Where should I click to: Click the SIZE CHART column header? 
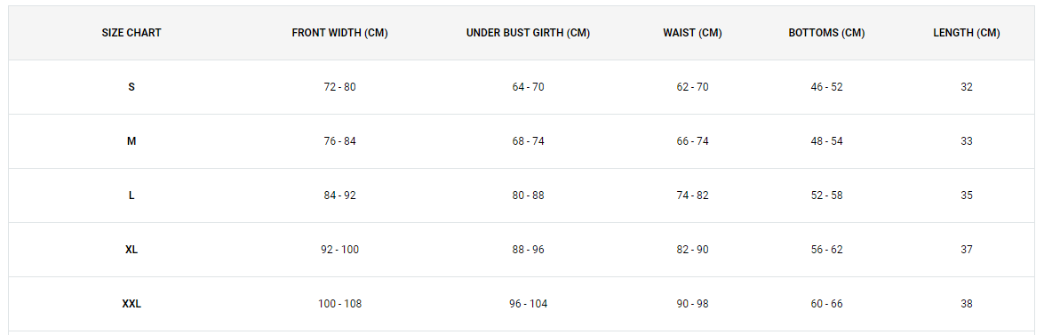pyautogui.click(x=131, y=33)
